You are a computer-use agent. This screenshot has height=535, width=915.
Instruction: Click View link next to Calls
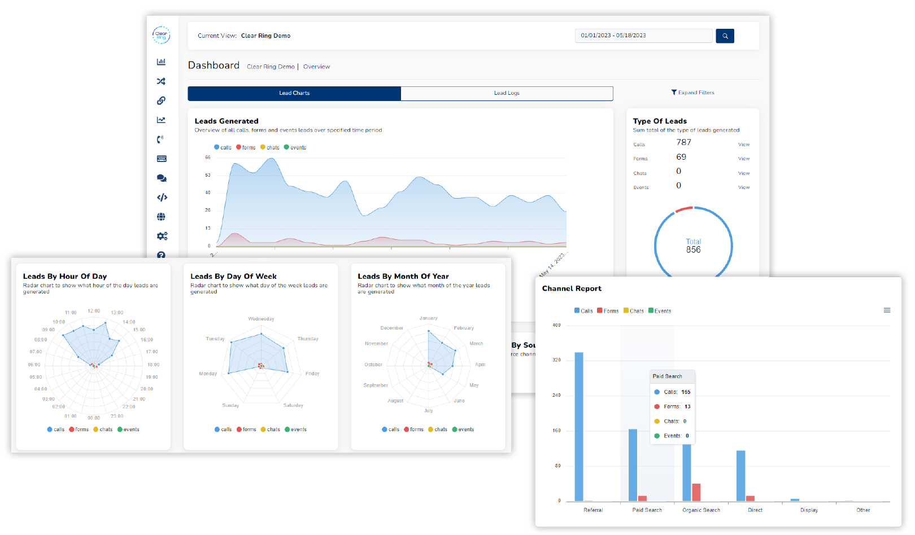tap(744, 144)
